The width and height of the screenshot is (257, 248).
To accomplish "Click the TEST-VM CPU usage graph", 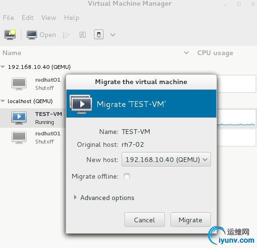I will point(236,118).
